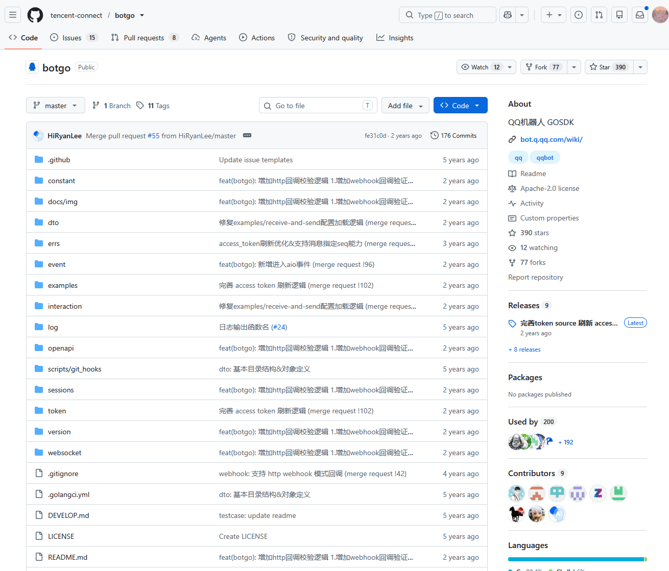Viewport: 669px width, 571px height.
Task: Open the black horse contributor avatar
Action: 516,514
